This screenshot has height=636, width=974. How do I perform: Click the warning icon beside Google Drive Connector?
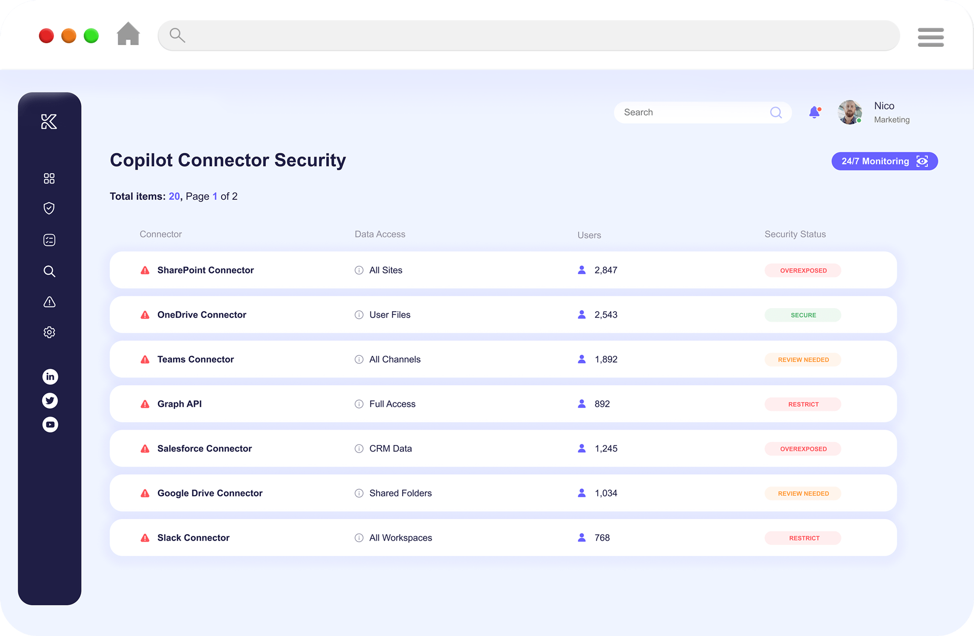(x=145, y=493)
